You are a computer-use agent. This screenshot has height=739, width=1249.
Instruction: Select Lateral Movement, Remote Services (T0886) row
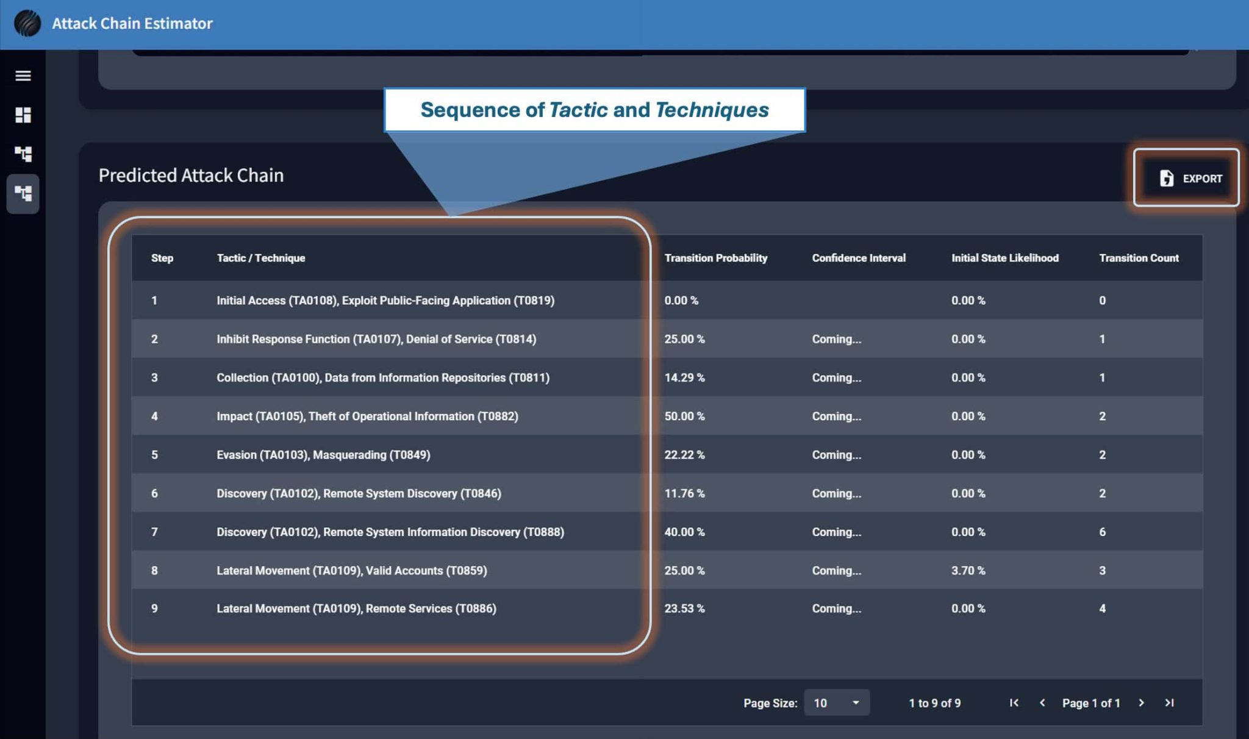[x=667, y=608]
